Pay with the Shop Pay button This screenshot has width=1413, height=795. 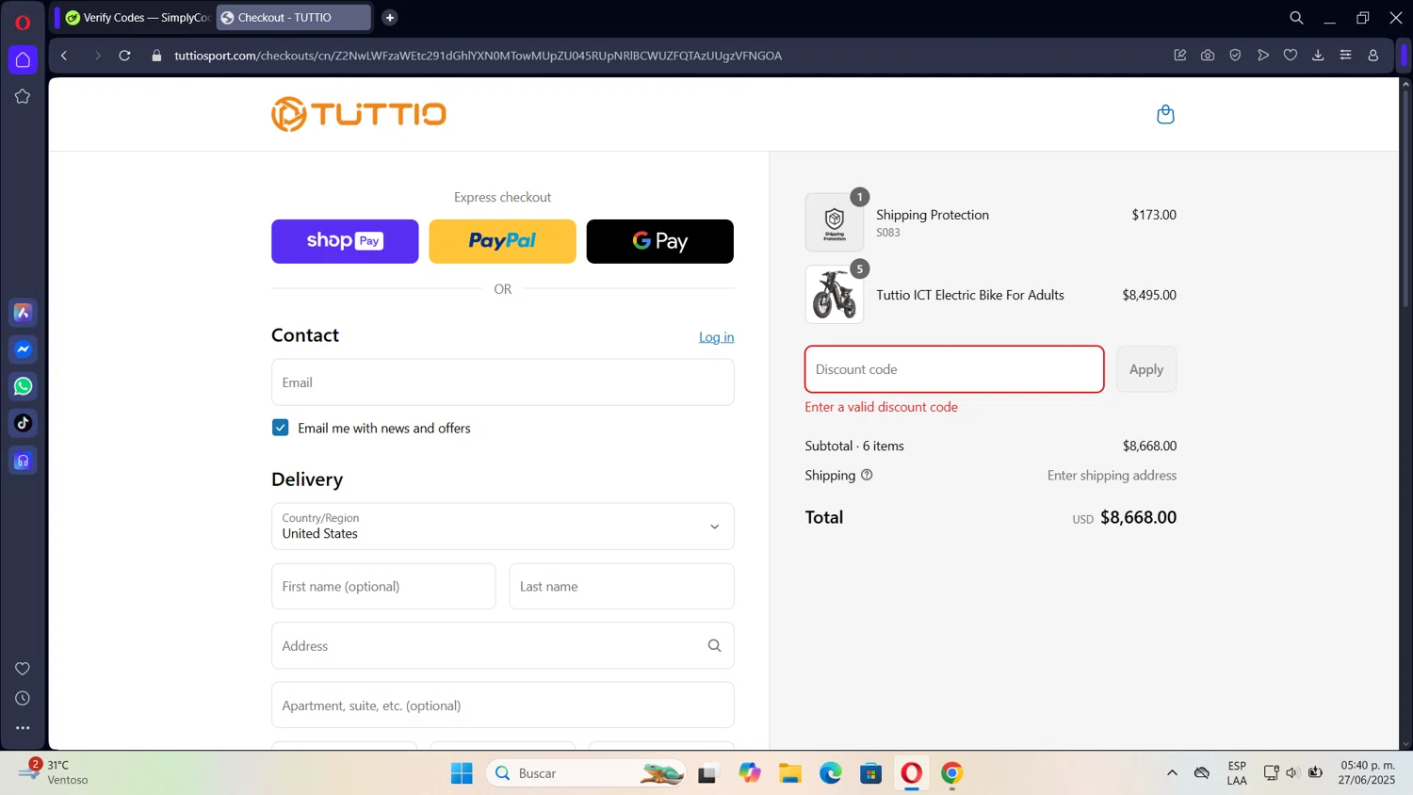click(345, 241)
